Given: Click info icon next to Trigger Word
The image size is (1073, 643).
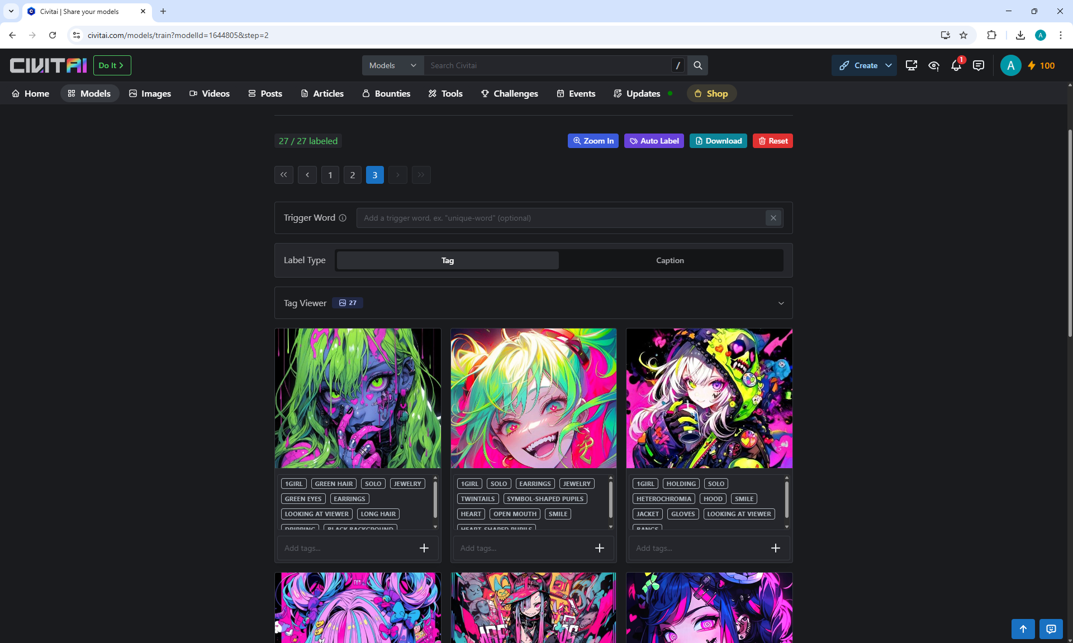Looking at the screenshot, I should click(x=343, y=218).
